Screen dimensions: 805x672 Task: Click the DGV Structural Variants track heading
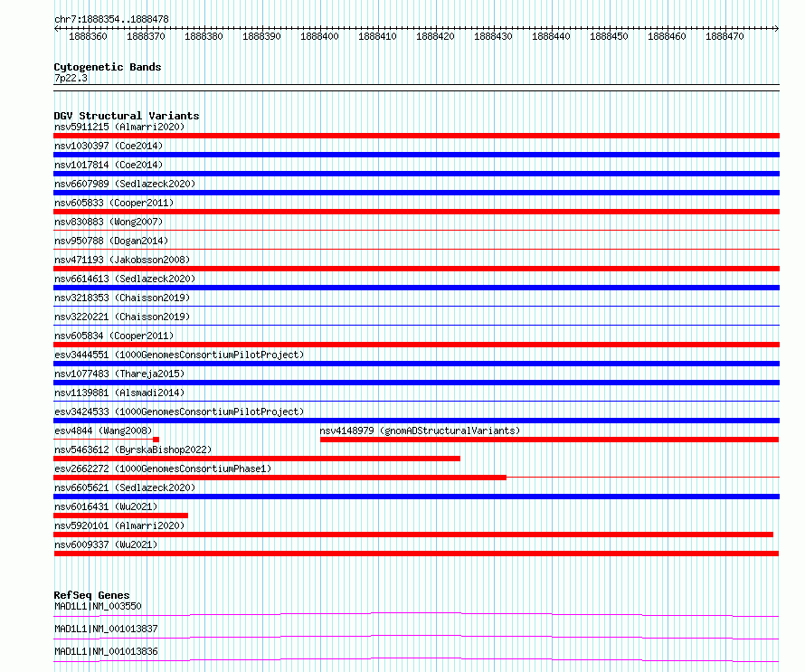[127, 116]
